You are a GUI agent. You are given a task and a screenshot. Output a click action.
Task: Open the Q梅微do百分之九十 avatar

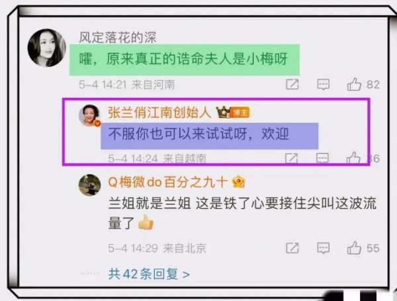pos(89,185)
